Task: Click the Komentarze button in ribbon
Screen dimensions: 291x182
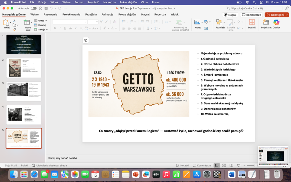Action: 252,15
